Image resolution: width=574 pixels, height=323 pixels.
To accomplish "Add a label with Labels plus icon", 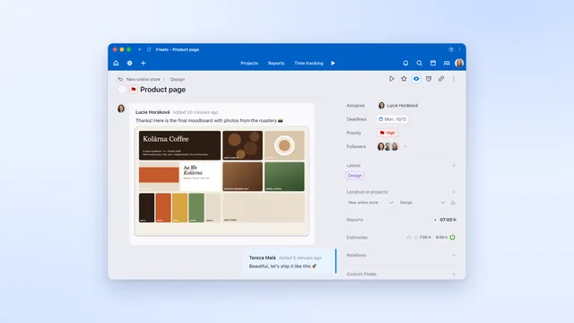I will tap(454, 165).
